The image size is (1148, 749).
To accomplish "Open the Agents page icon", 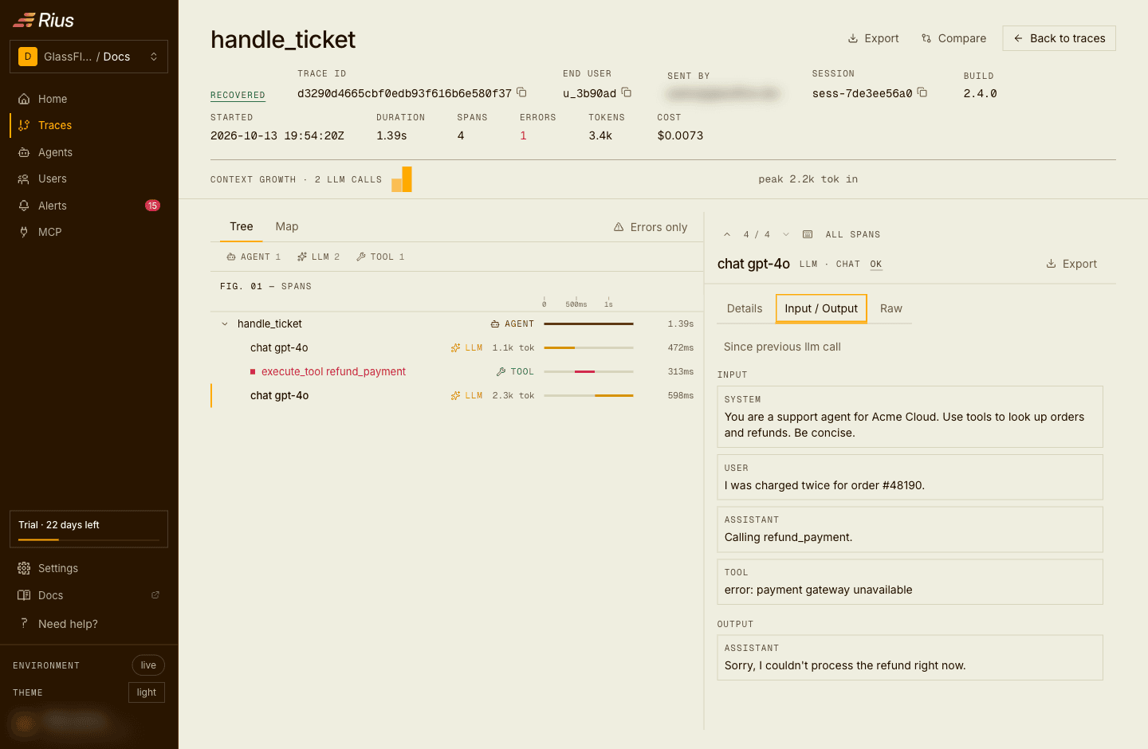I will 24,152.
